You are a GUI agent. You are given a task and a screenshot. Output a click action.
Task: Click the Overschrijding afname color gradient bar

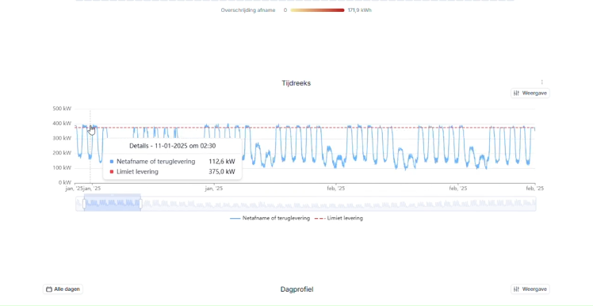(x=317, y=10)
